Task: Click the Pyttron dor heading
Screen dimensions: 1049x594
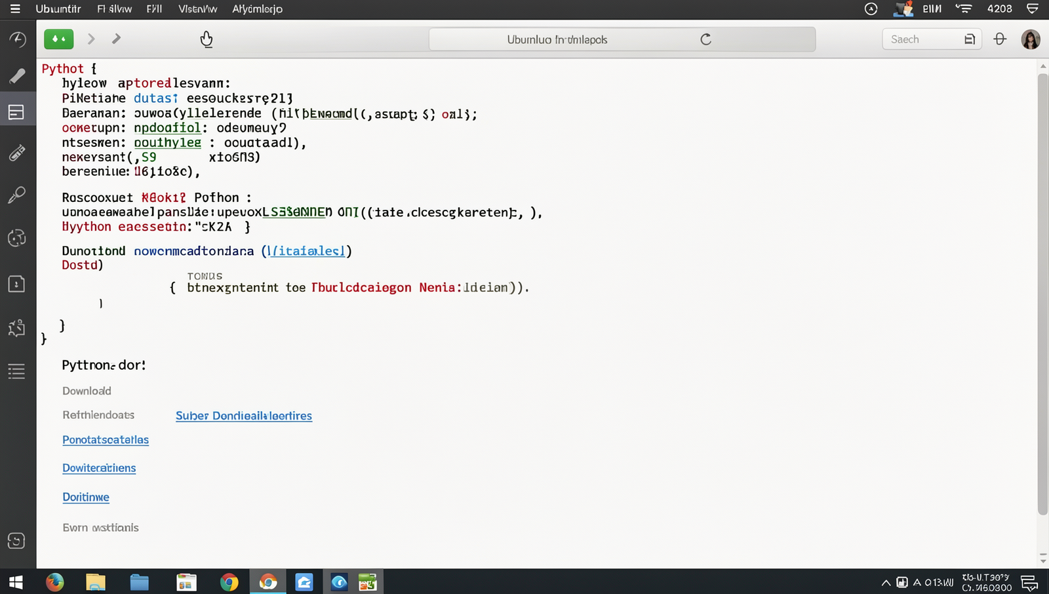Action: click(104, 365)
